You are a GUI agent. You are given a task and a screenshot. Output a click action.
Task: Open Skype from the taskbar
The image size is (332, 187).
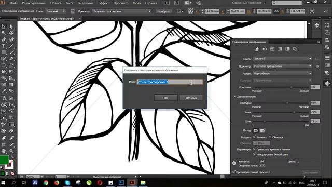(x=67, y=182)
